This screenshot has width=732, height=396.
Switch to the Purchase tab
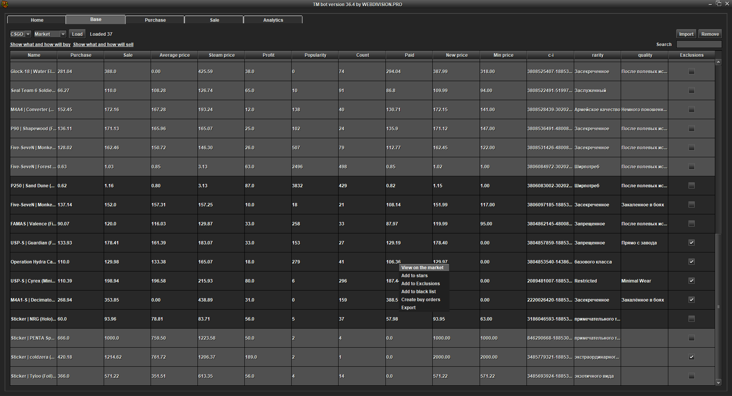(x=155, y=20)
